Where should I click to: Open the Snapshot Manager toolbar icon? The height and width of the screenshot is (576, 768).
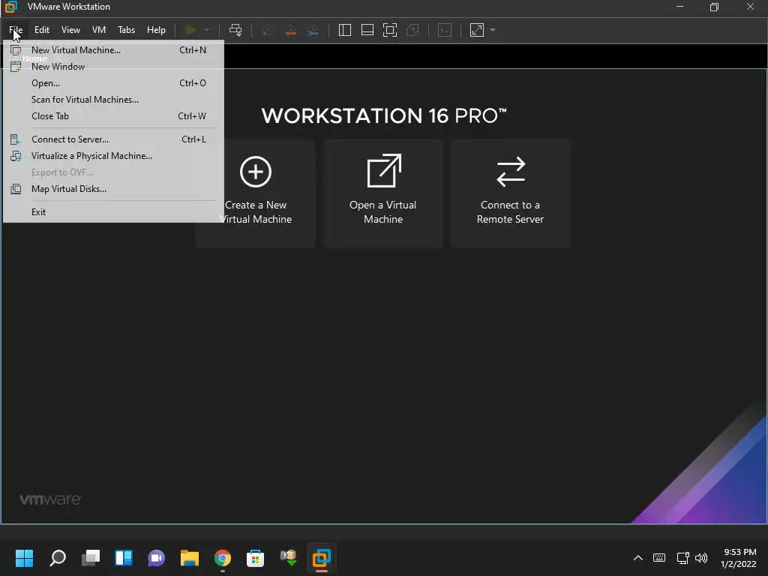coord(313,30)
